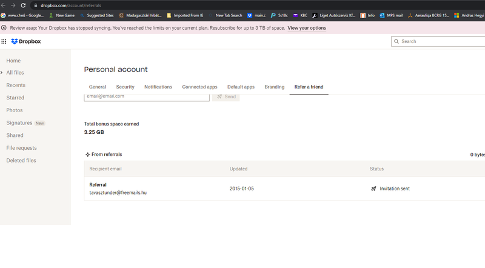Image resolution: width=485 pixels, height=268 pixels.
Task: Open the Connected apps tab
Action: (199, 87)
